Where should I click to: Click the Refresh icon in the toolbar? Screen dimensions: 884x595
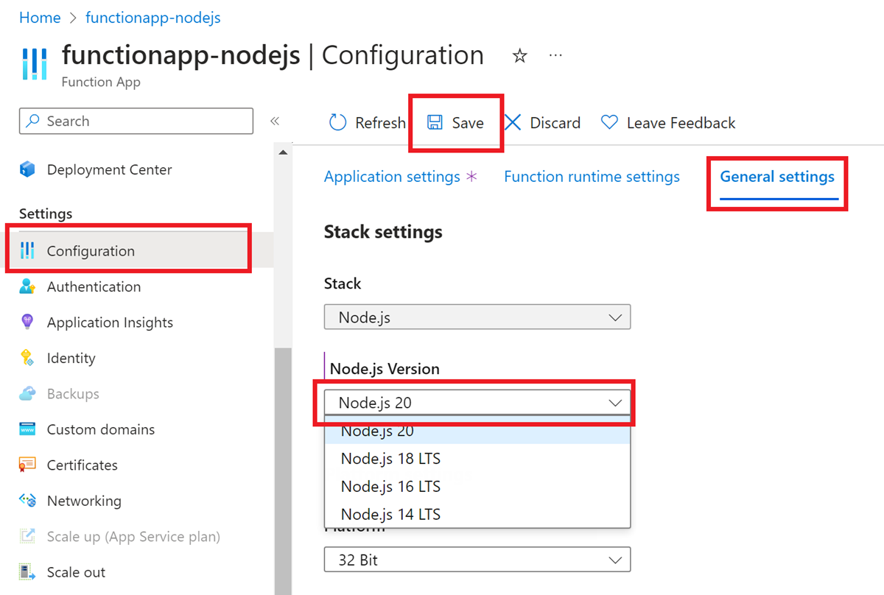coord(337,123)
